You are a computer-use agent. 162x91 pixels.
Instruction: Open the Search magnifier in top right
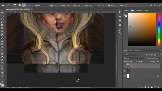[x=151, y=5]
